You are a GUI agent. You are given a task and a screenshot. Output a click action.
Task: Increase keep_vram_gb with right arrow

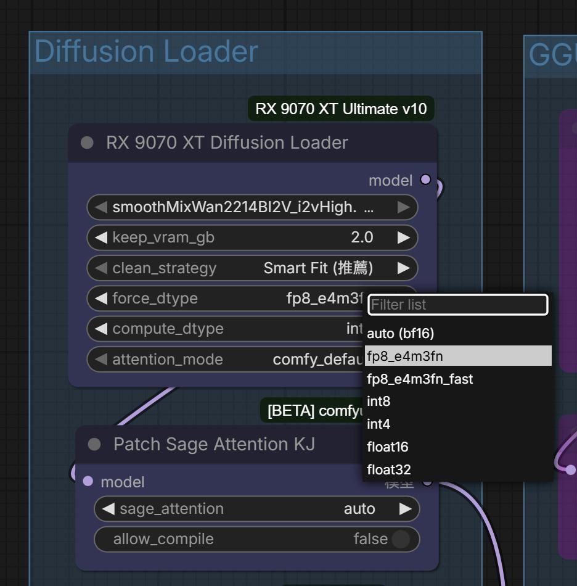pos(403,237)
